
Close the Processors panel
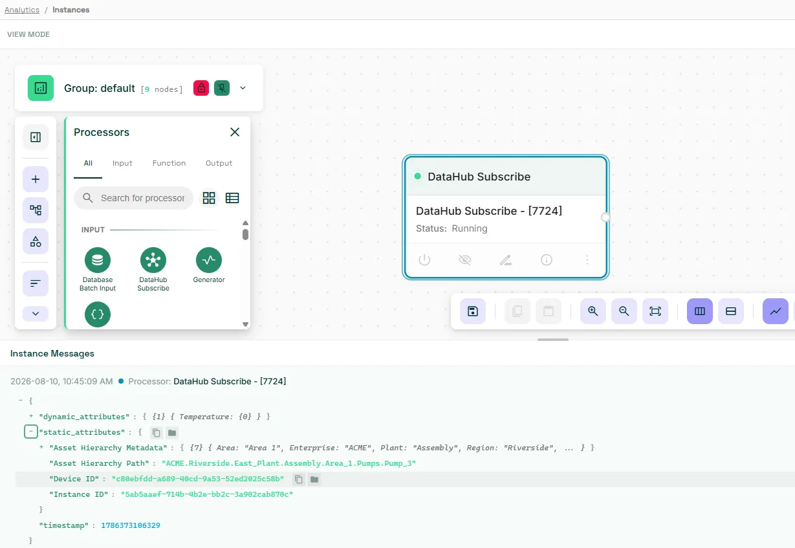[x=235, y=132]
